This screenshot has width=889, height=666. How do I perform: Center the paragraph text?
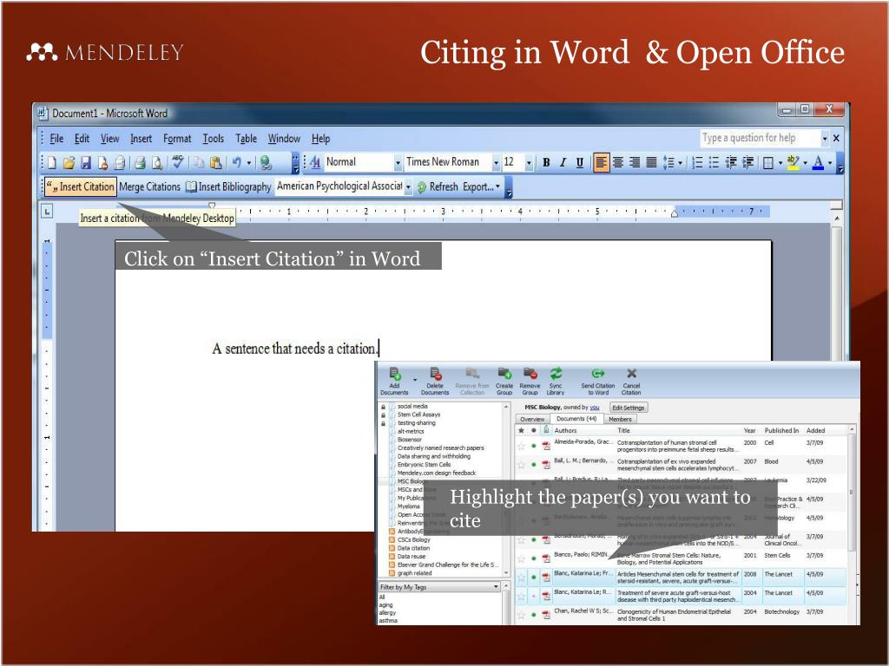pos(618,163)
